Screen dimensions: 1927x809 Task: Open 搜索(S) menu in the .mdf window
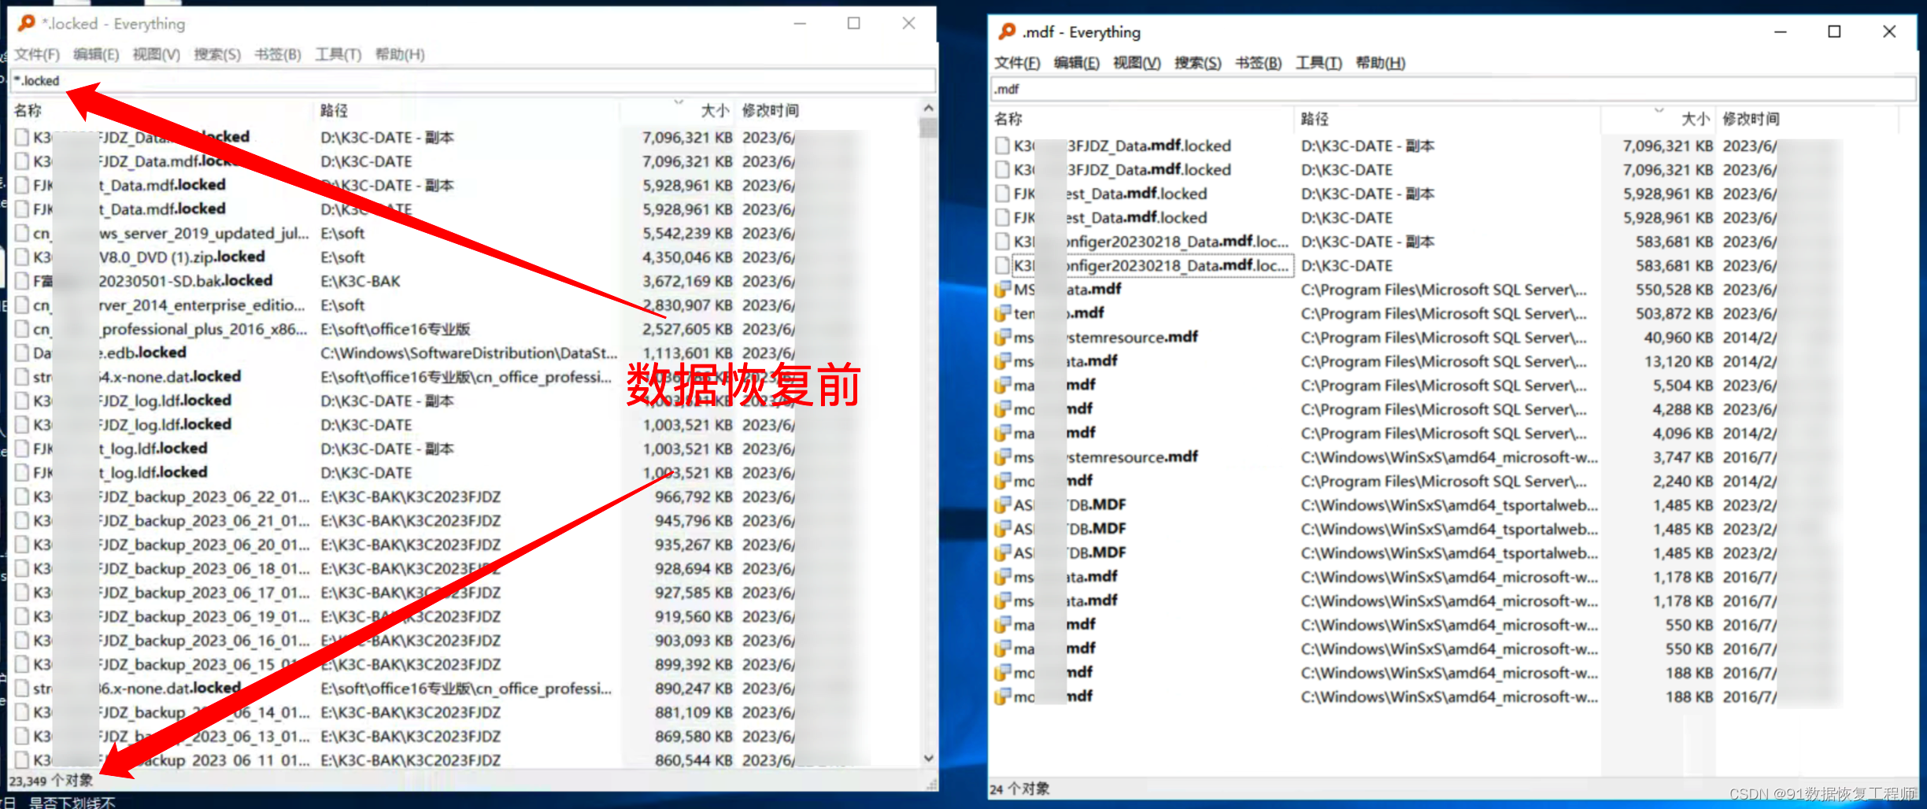[x=1197, y=63]
